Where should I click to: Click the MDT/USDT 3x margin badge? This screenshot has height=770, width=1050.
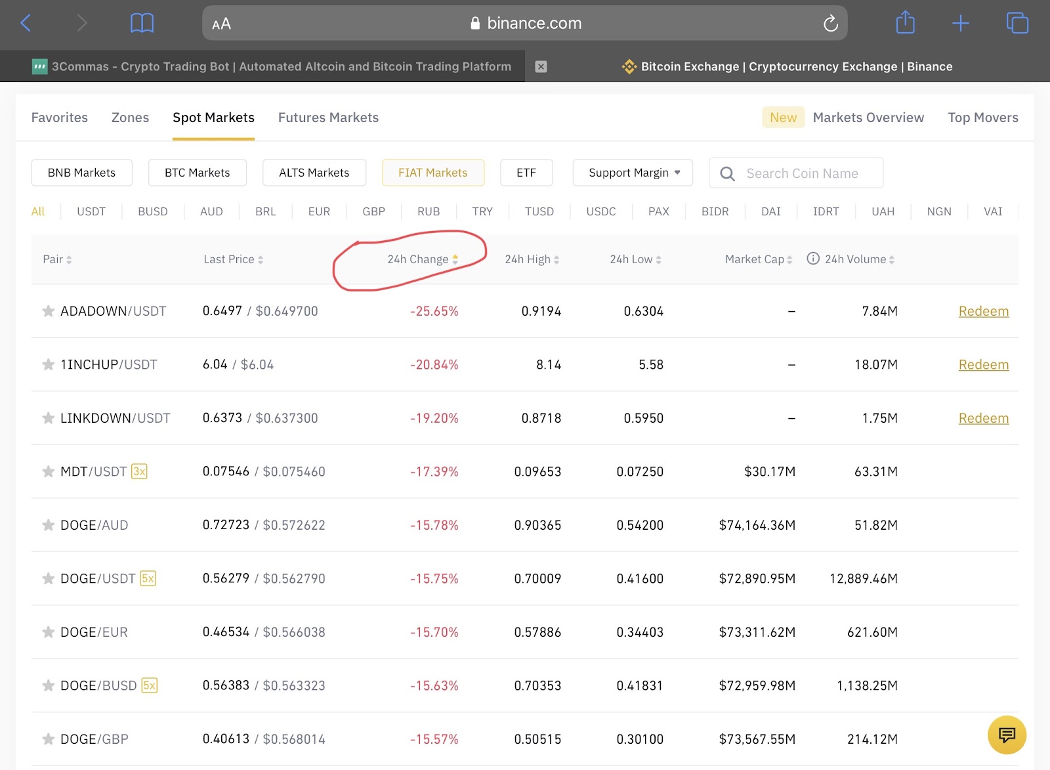139,471
